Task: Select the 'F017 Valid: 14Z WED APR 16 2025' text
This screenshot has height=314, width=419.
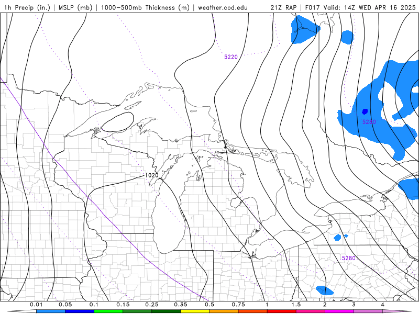Action: click(360, 7)
